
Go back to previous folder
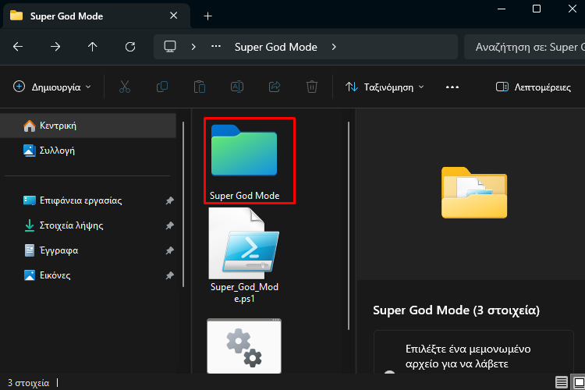click(18, 47)
